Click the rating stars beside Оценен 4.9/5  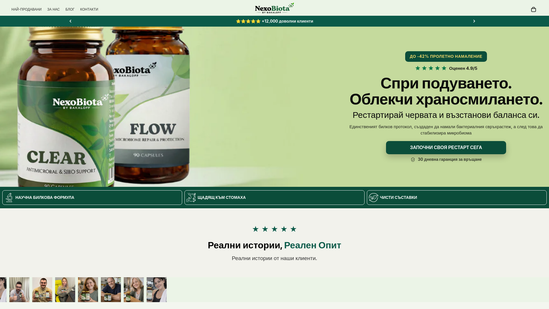(x=431, y=68)
